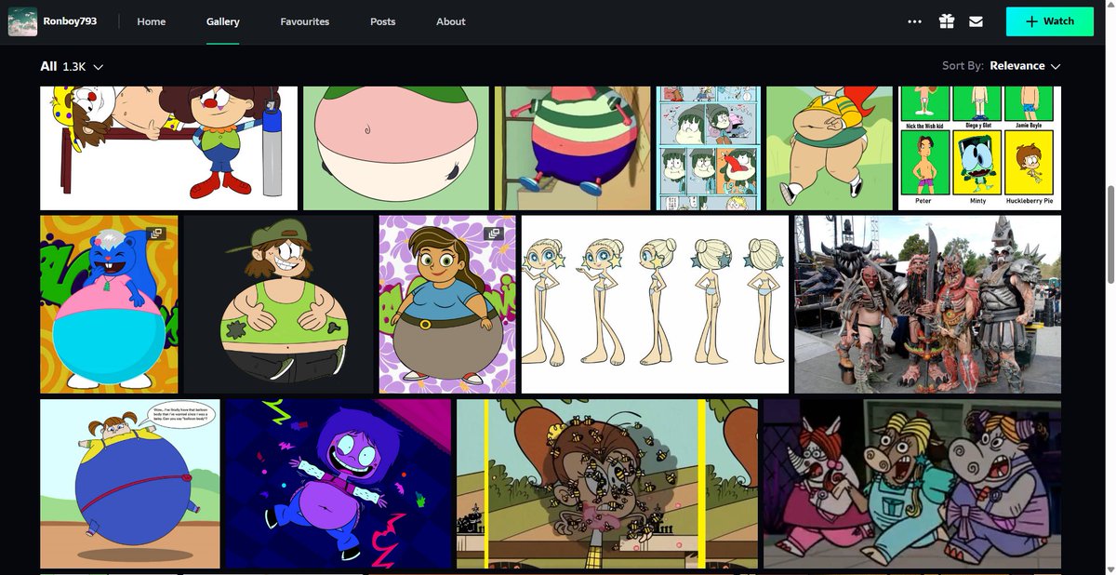
Task: Open the clown girl with gas tank thumbnail
Action: (x=168, y=148)
